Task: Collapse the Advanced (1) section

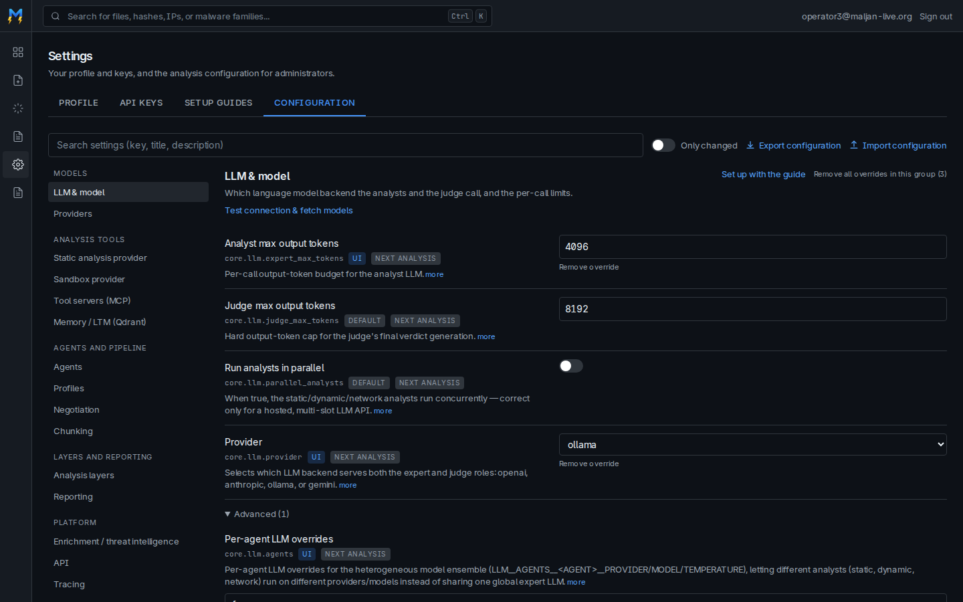Action: point(257,514)
